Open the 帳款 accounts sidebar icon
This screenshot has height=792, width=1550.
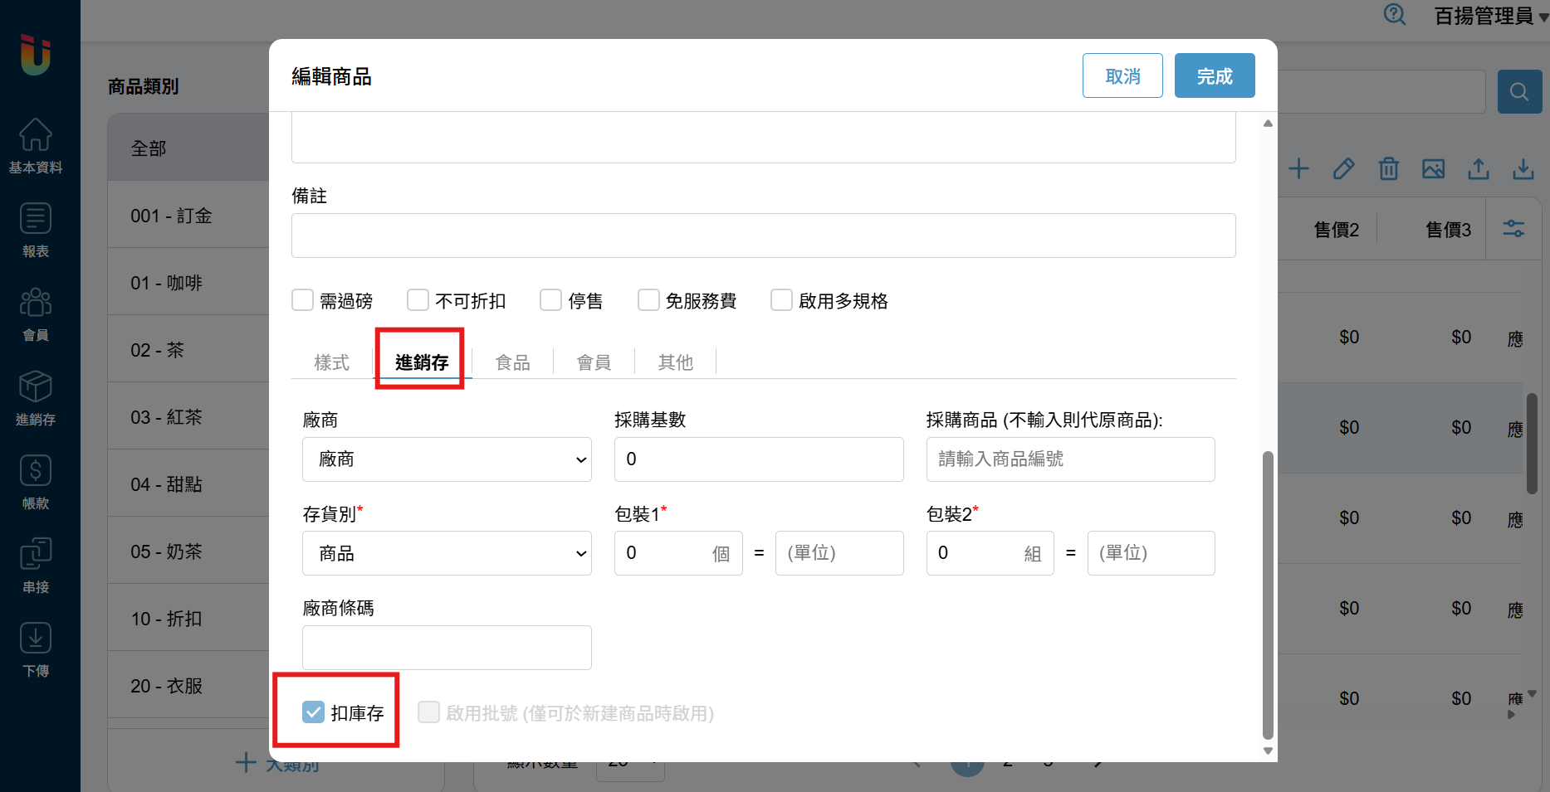[x=36, y=482]
